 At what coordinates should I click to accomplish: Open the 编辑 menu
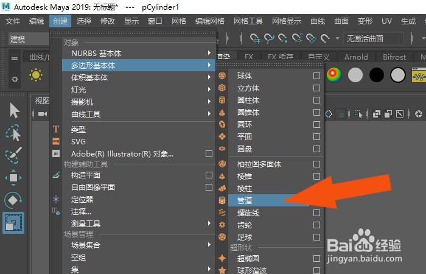pos(37,21)
